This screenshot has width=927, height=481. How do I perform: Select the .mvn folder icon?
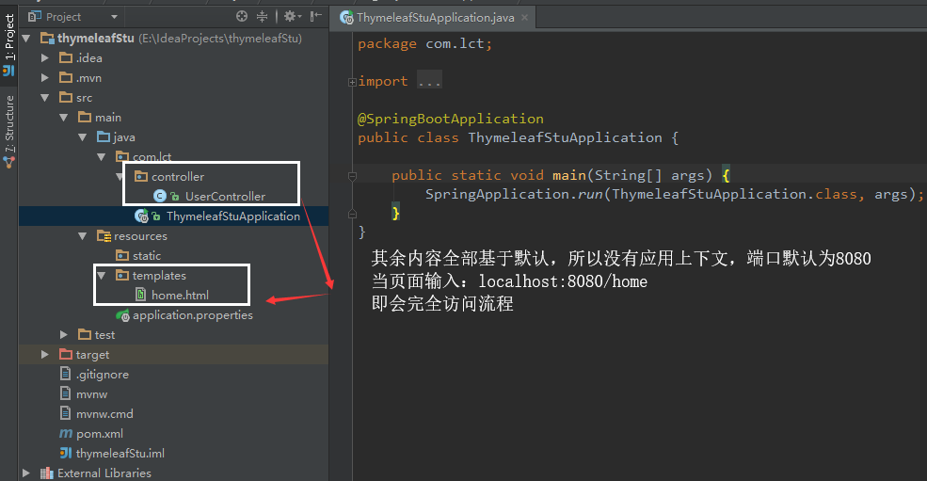66,77
